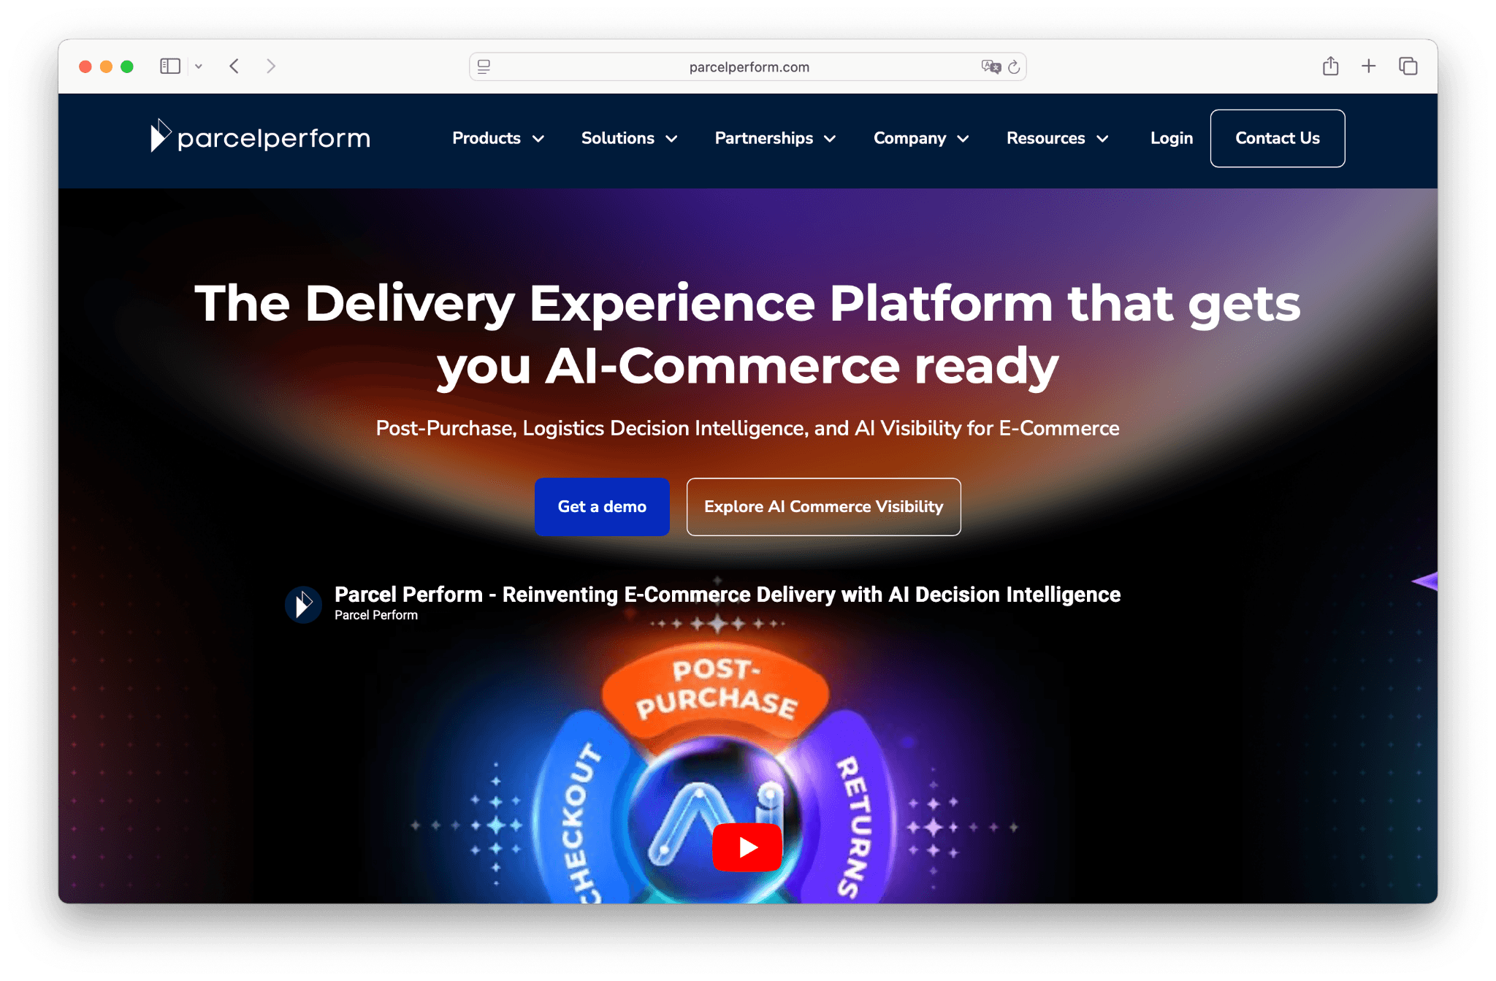Open a new tab with plus icon
Viewport: 1496px width, 981px height.
1369,66
